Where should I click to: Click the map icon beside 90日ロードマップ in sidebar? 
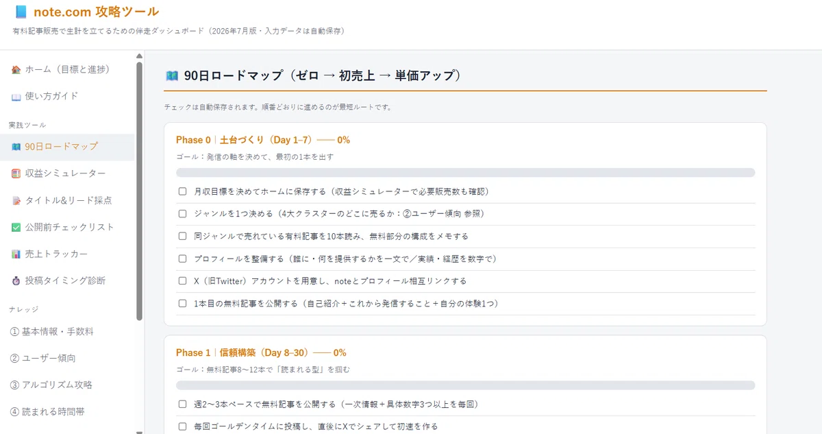[x=16, y=147]
